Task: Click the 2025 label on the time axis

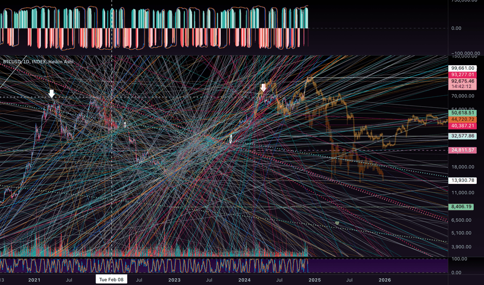Action: [315, 280]
